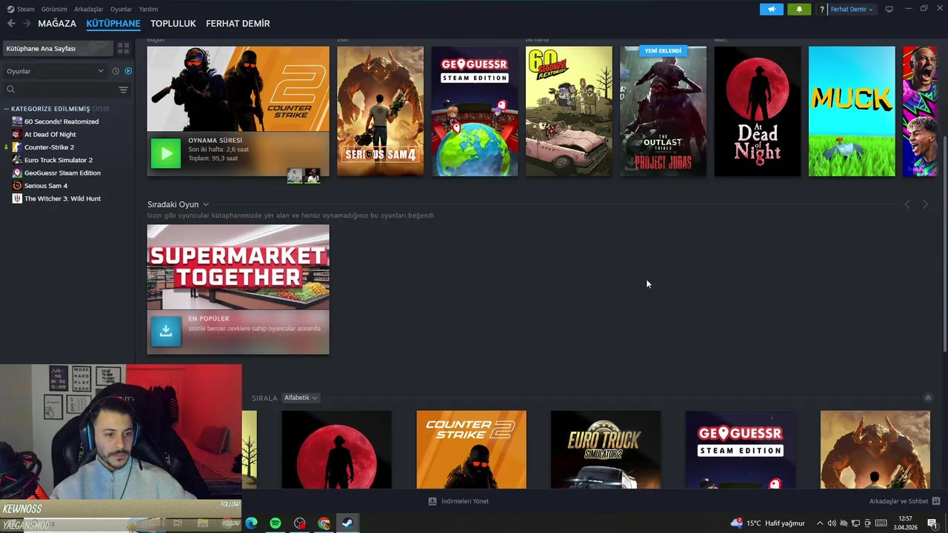Click the question mark help icon
The image size is (948, 533).
tap(822, 10)
